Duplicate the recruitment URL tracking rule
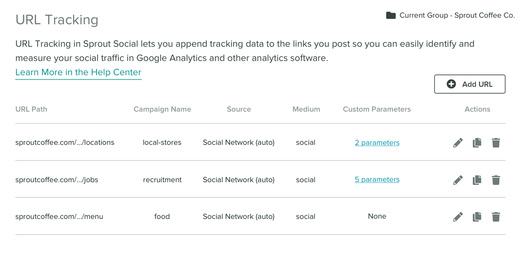This screenshot has width=521, height=255. [477, 180]
